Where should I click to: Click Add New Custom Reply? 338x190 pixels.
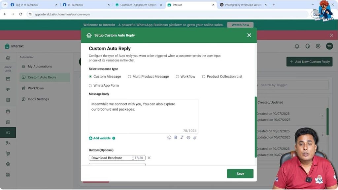pyautogui.click(x=309, y=62)
